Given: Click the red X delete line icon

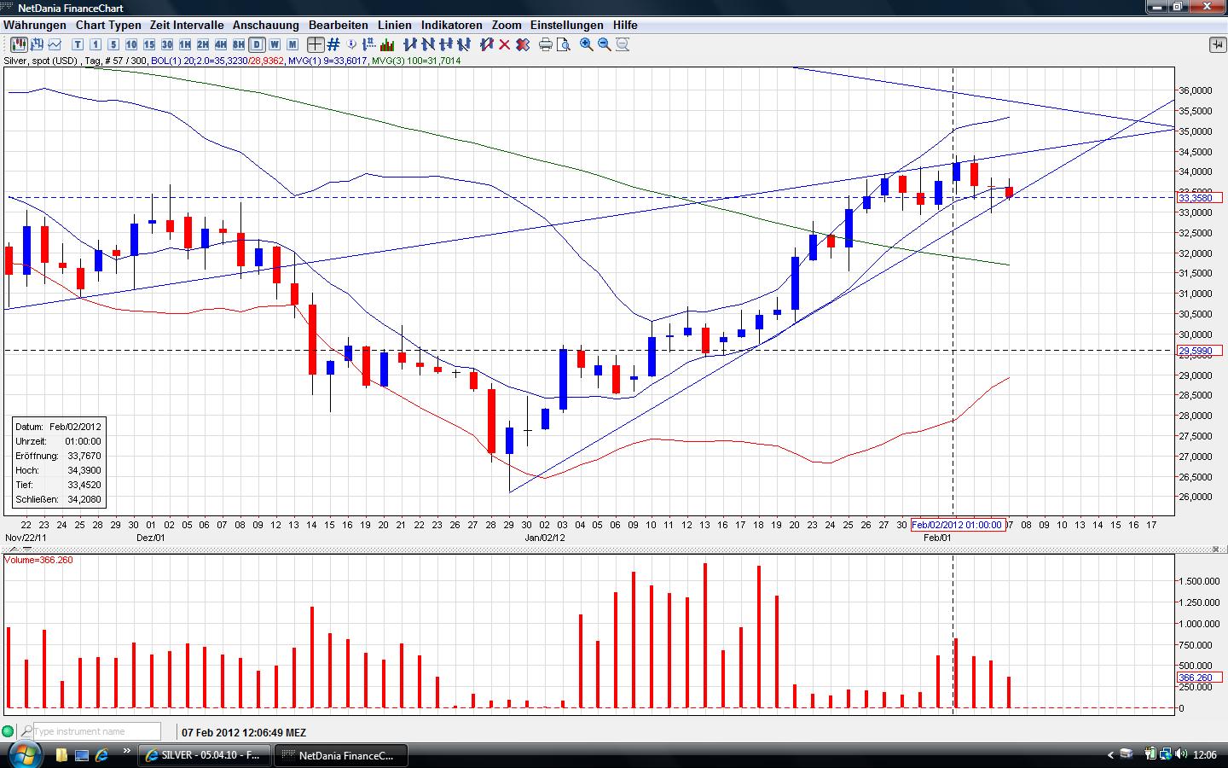Looking at the screenshot, I should [505, 44].
